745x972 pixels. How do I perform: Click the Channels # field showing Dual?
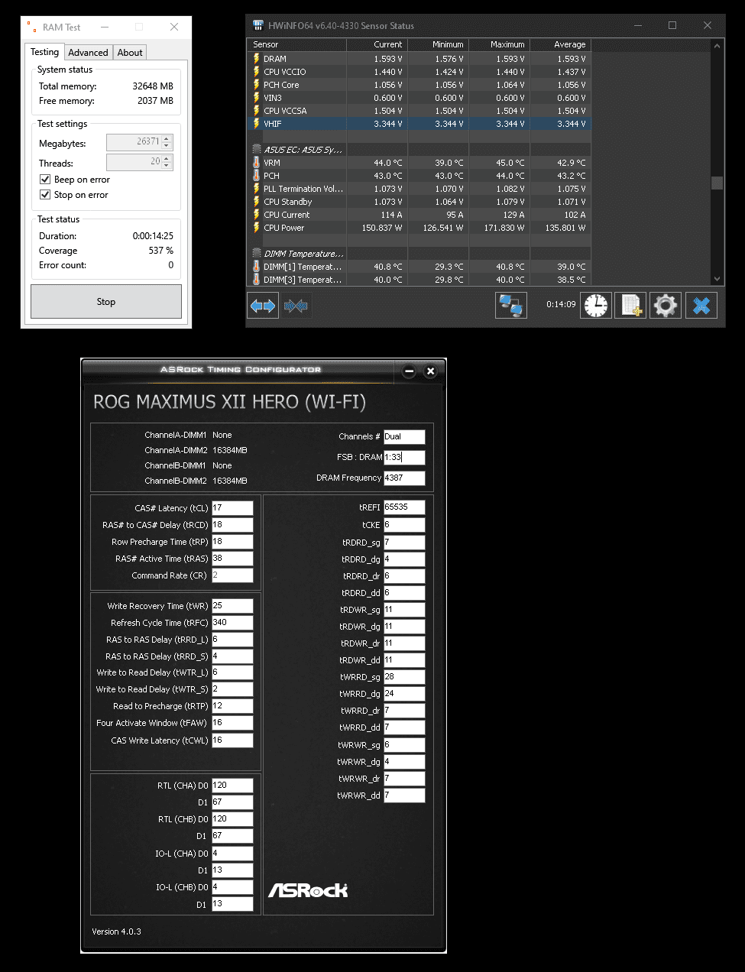coord(404,437)
